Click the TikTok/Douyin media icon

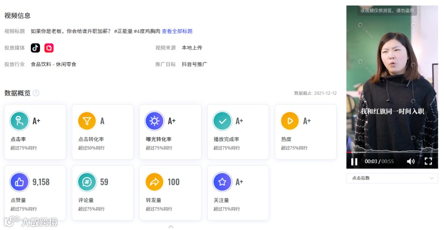tap(35, 48)
